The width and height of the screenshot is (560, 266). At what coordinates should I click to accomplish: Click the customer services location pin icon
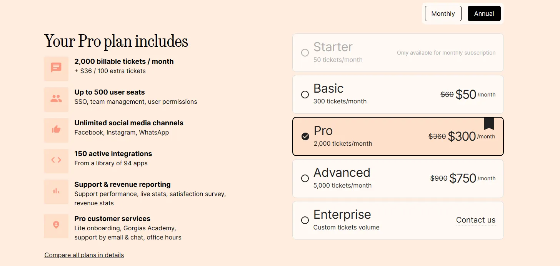[x=56, y=225]
